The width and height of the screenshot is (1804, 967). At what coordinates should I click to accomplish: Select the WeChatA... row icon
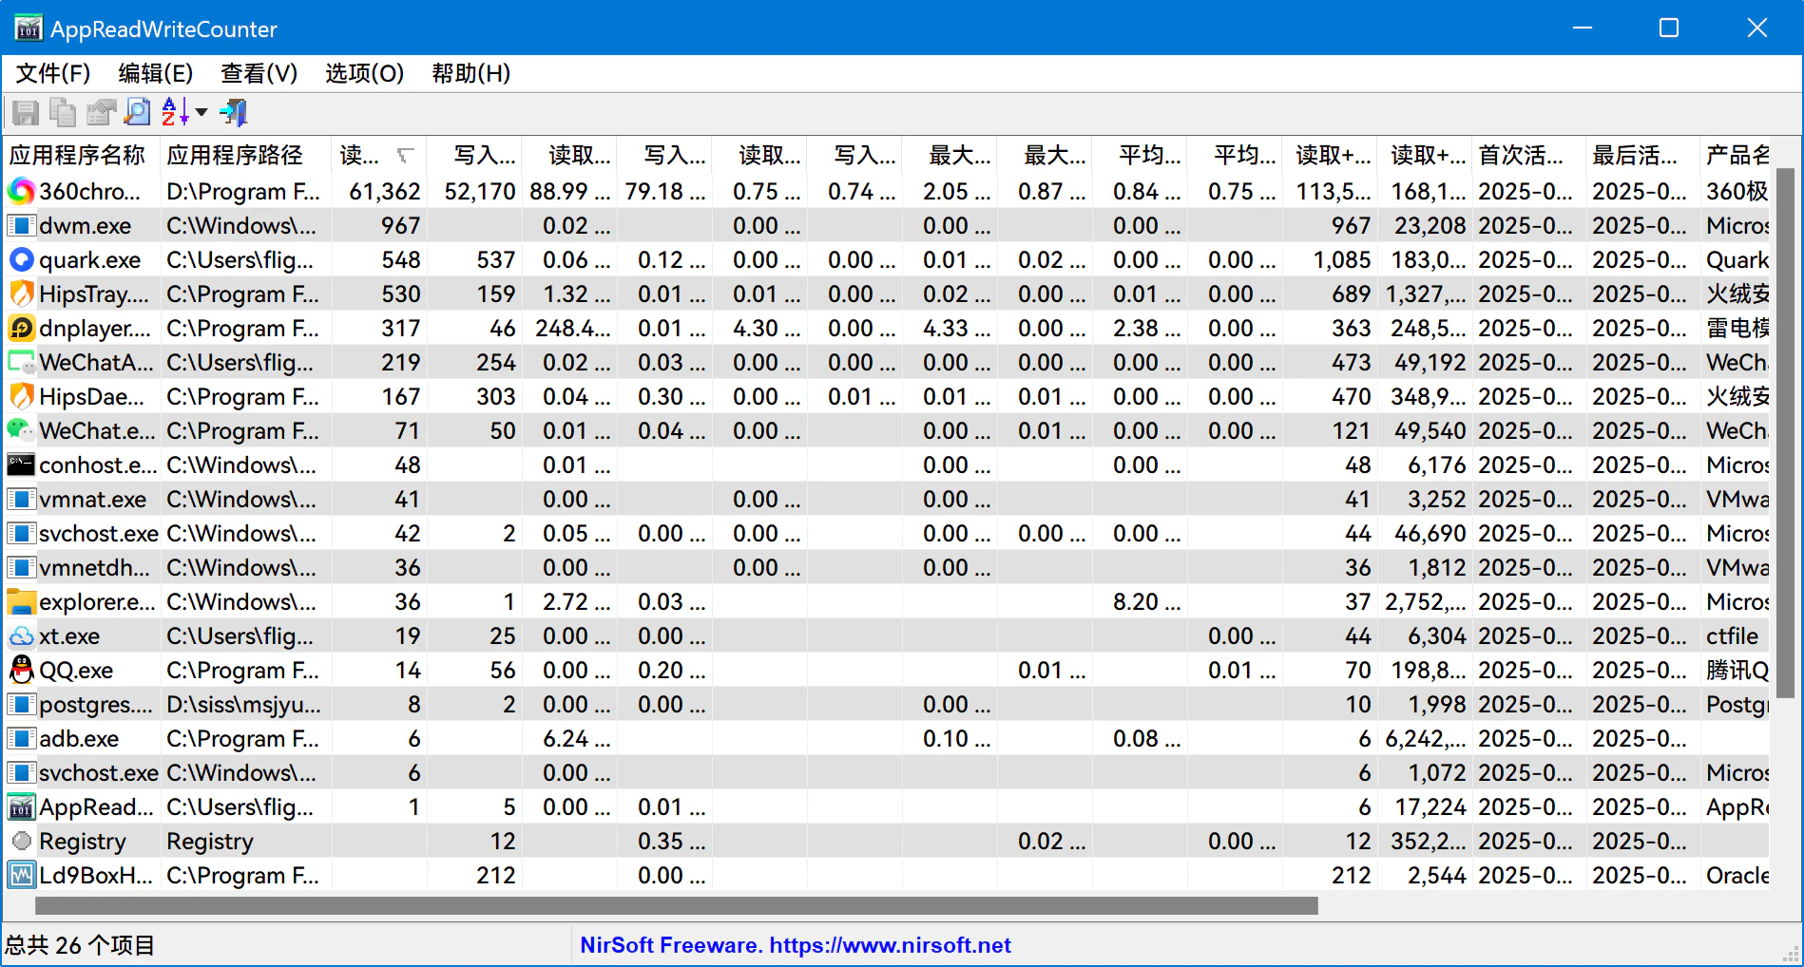point(21,363)
